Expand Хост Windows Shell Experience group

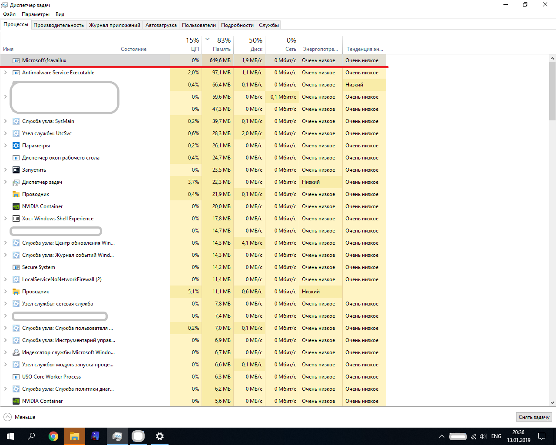click(x=5, y=219)
